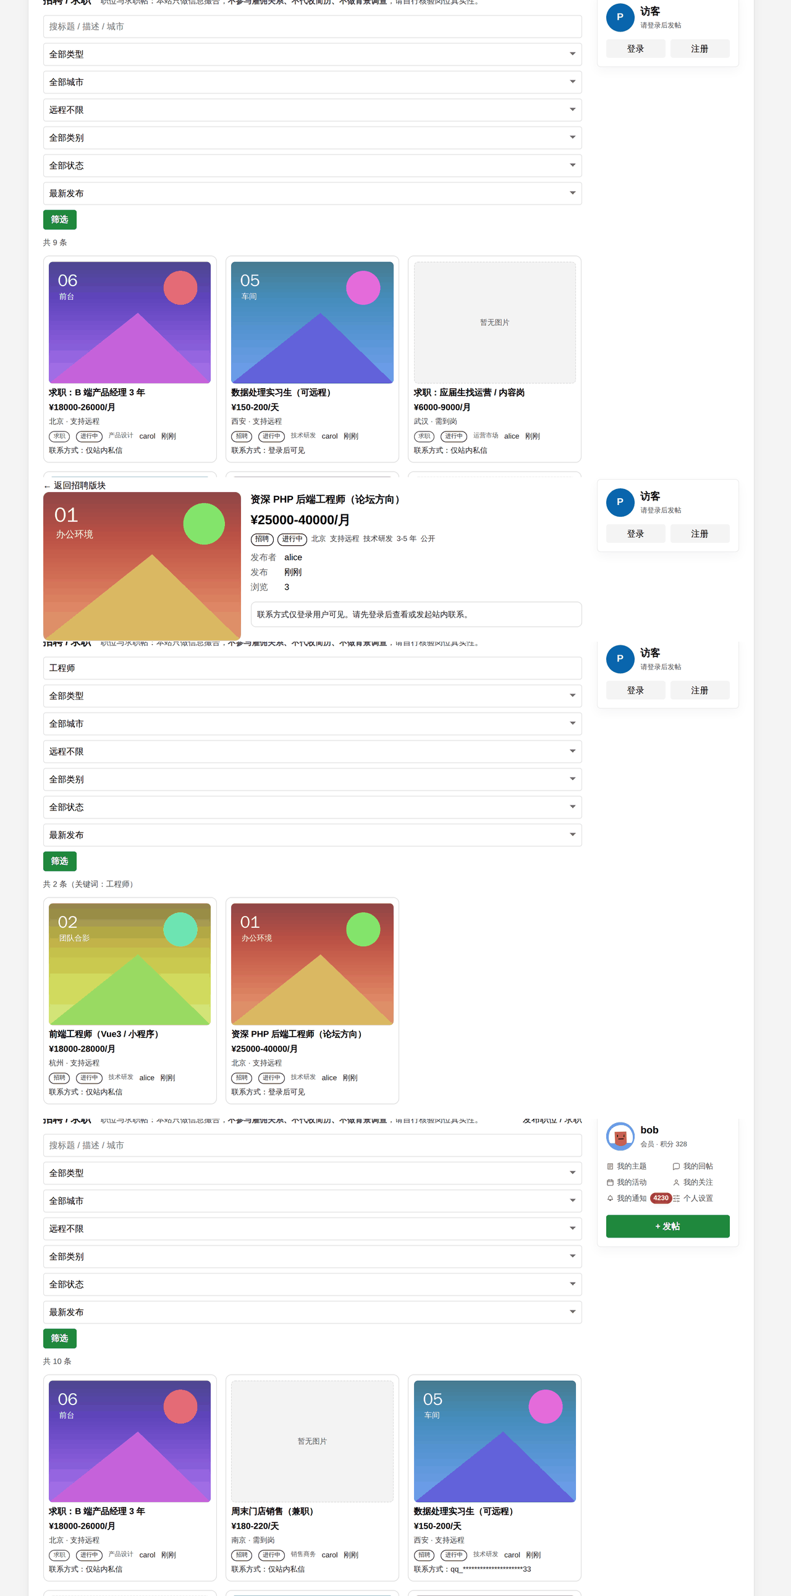Open 全部状态 dropdown in the 工程师 search form
791x1596 pixels.
[x=312, y=807]
